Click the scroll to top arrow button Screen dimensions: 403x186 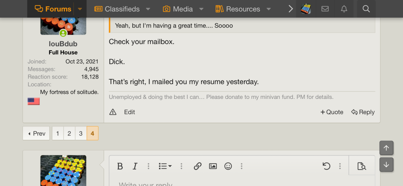(x=386, y=148)
